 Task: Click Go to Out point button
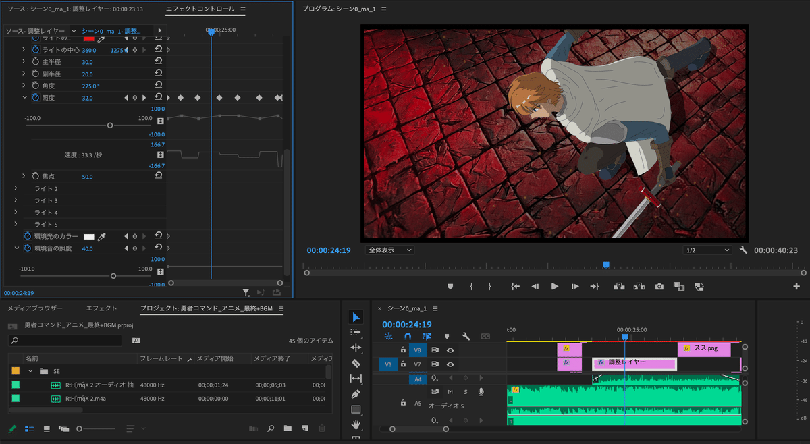(x=595, y=287)
